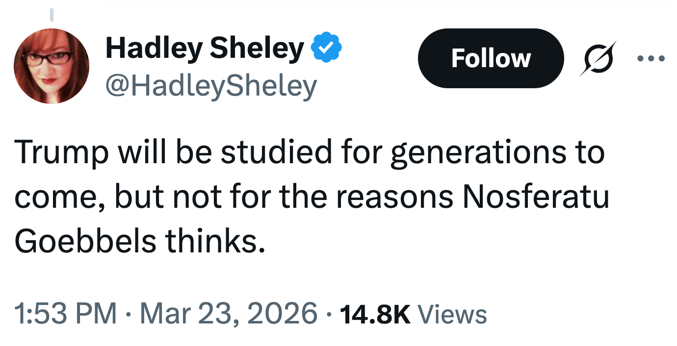Click the Grok slashed-circle icon
Screen dimensions: 677x346
click(x=598, y=59)
